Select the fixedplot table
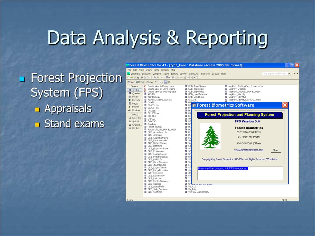The image size is (315, 236). [150, 124]
